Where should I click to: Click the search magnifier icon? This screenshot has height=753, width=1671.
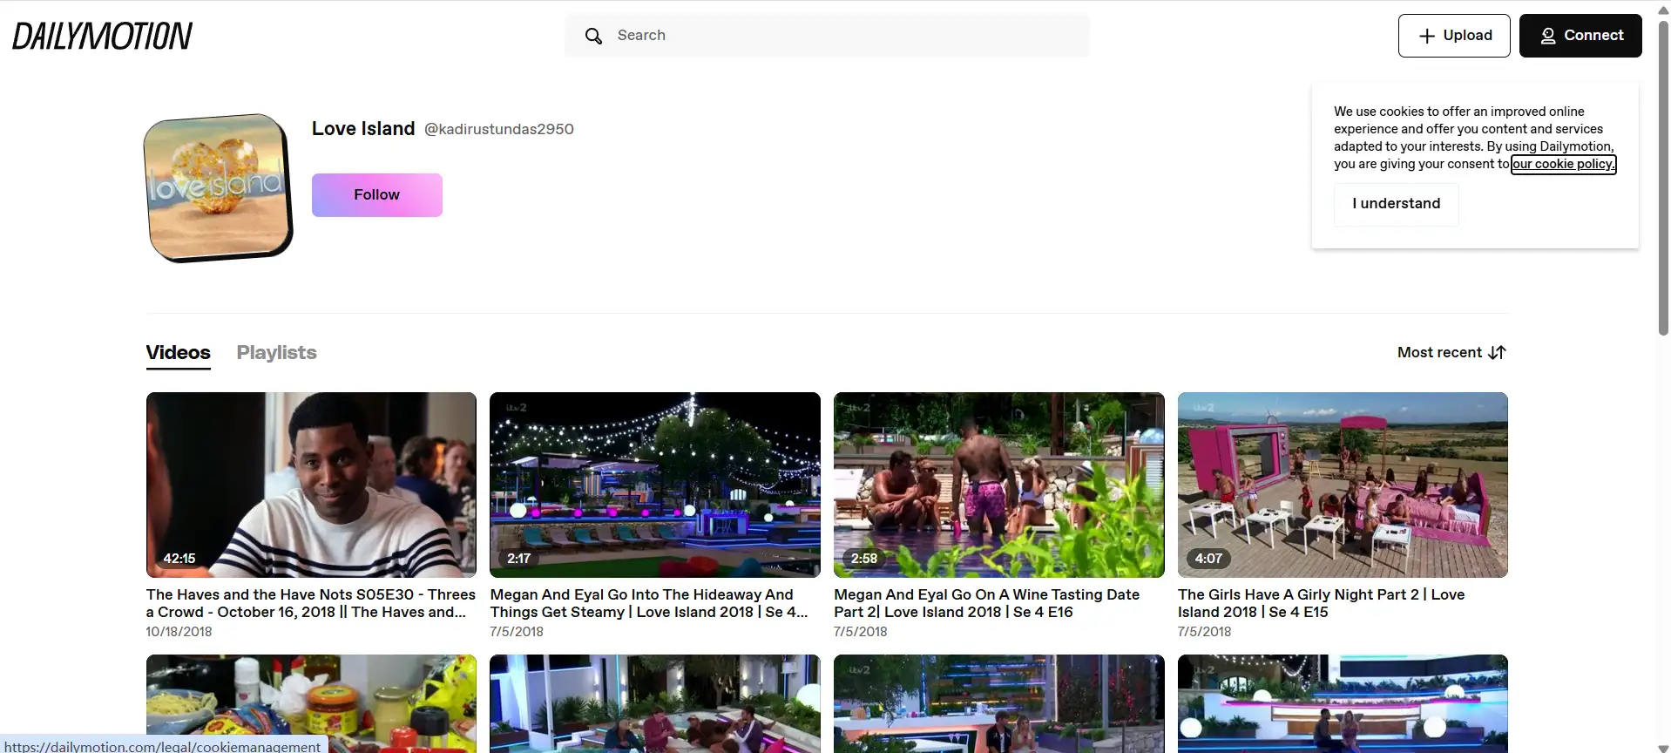pos(593,36)
